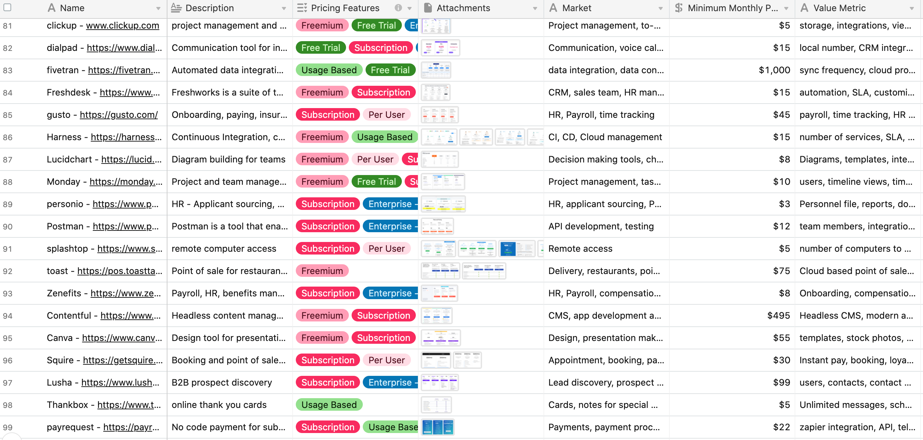Open the Name column dropdown menu
Screen dimensions: 923x440
[x=159, y=8]
